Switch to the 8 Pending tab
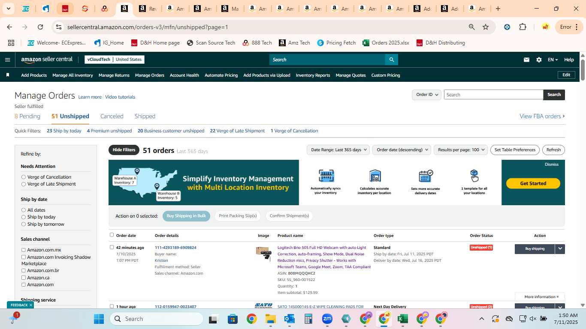The image size is (586, 329). pos(27,116)
